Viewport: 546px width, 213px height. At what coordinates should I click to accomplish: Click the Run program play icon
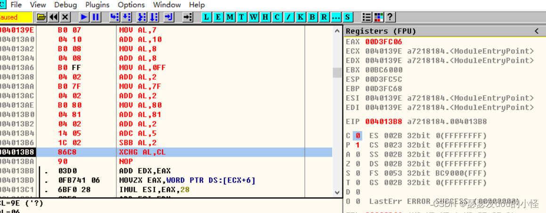coord(84,17)
